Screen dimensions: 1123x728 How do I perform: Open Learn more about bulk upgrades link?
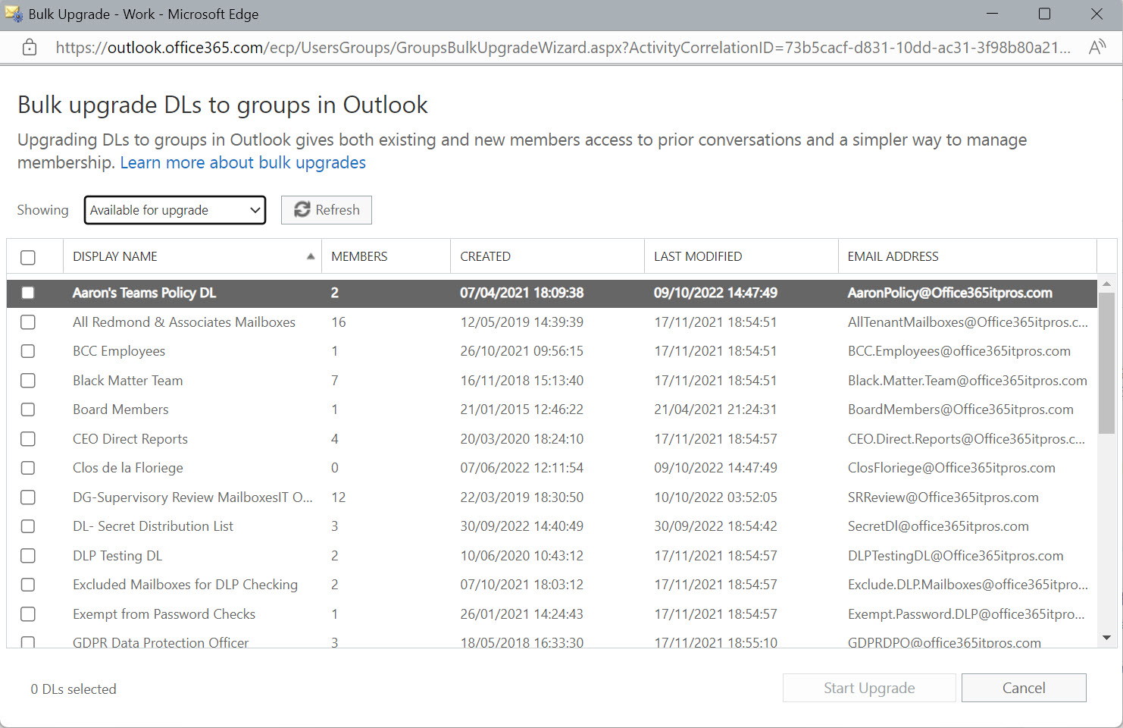(242, 162)
